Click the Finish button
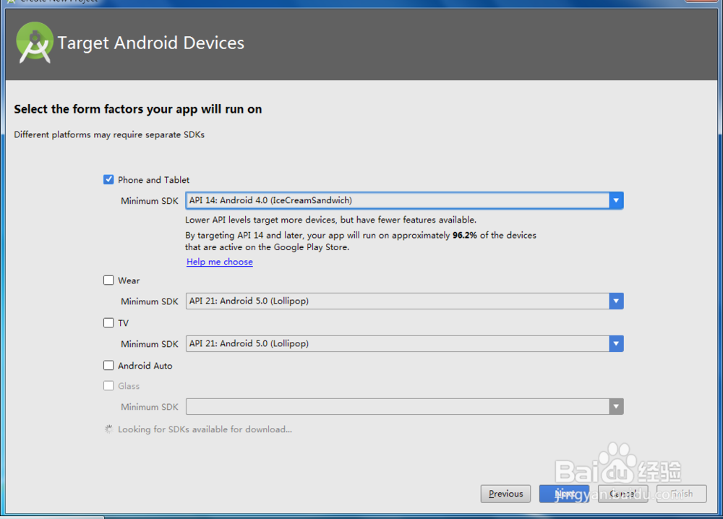The width and height of the screenshot is (723, 519). [680, 494]
